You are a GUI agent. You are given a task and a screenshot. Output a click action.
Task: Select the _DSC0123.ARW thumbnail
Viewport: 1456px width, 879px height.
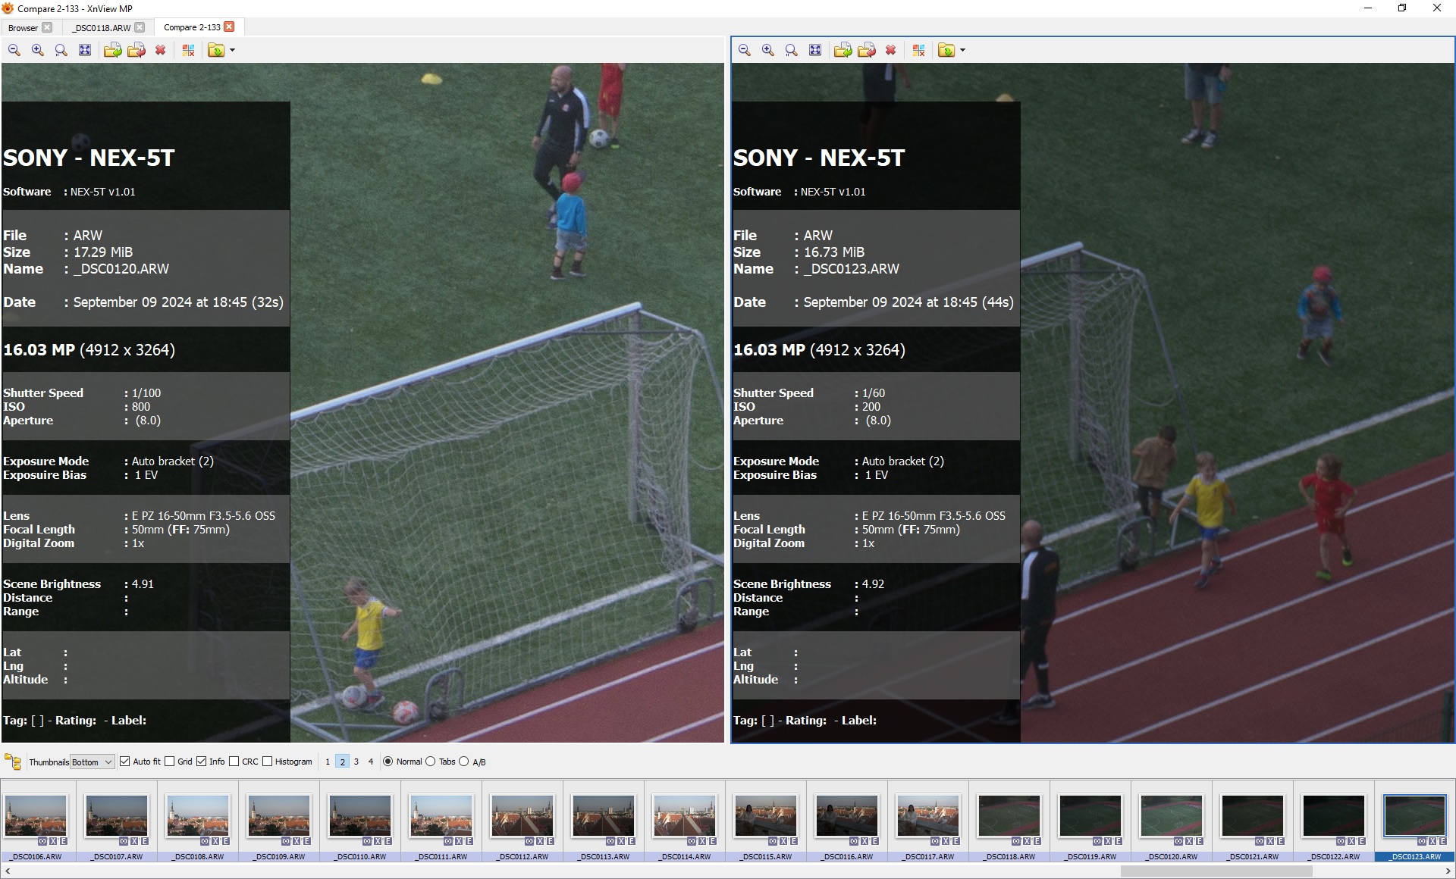[x=1415, y=815]
